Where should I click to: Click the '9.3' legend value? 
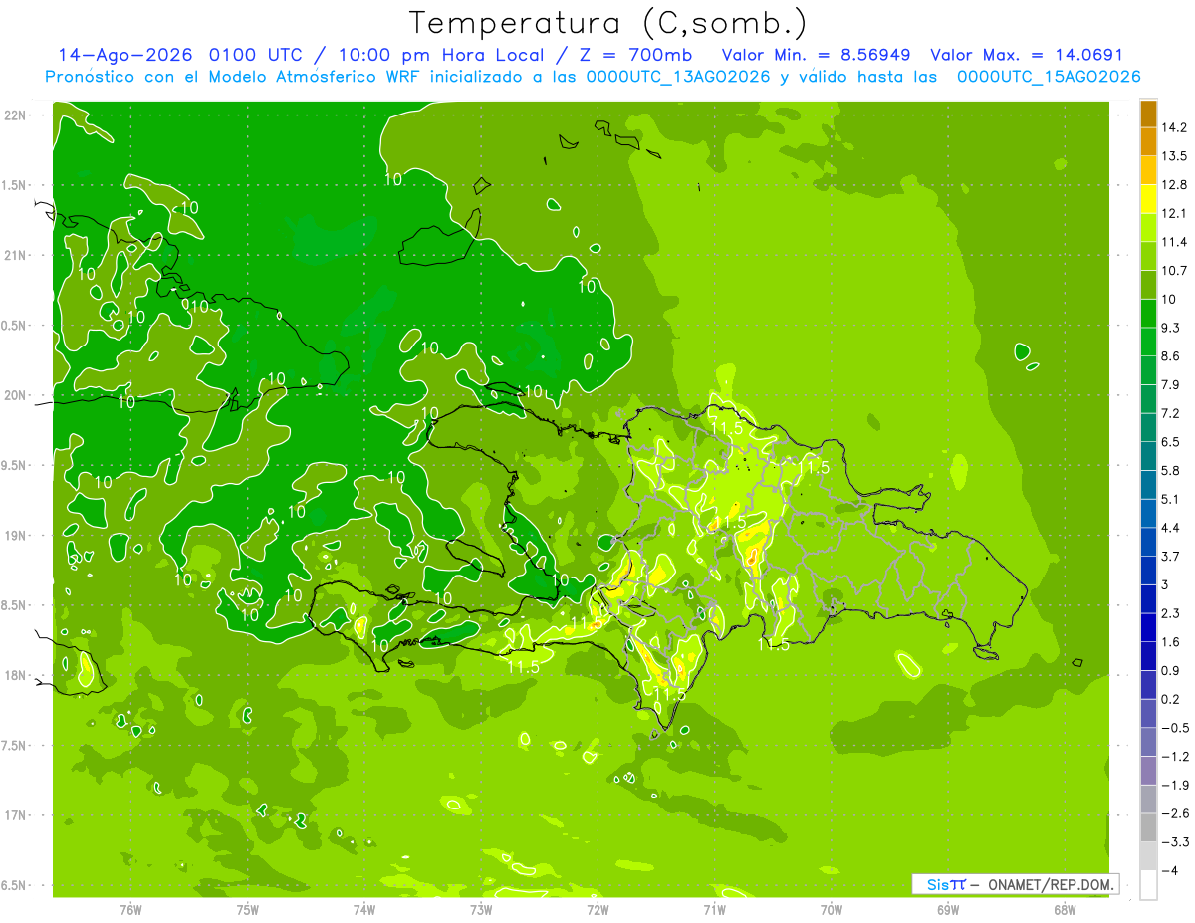point(1171,328)
